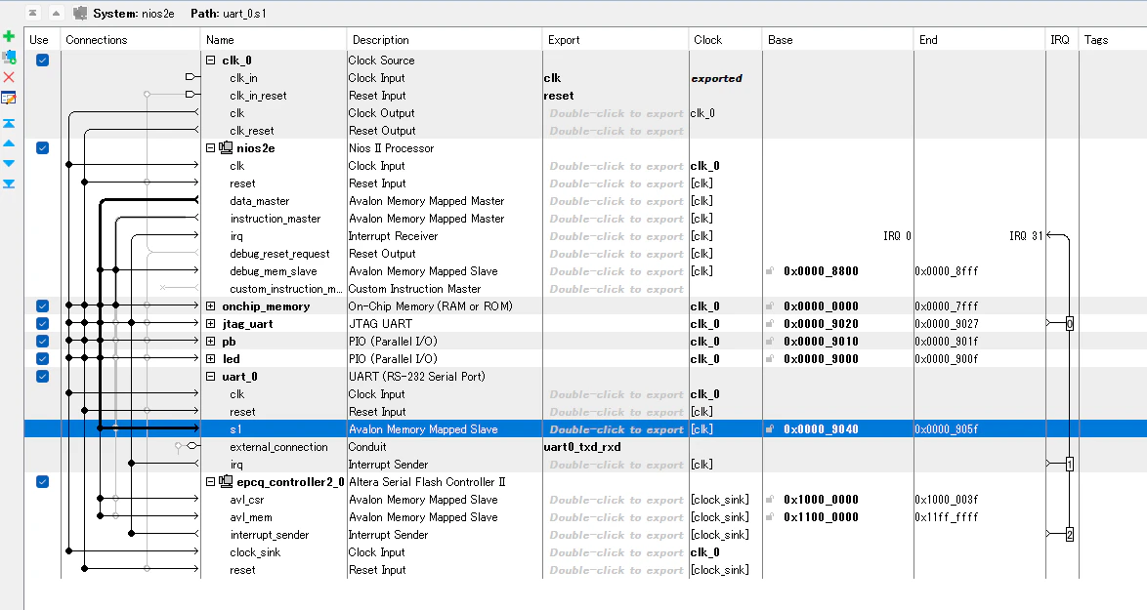1147x610 pixels.
Task: Click the Tags column header
Action: tap(1113, 40)
